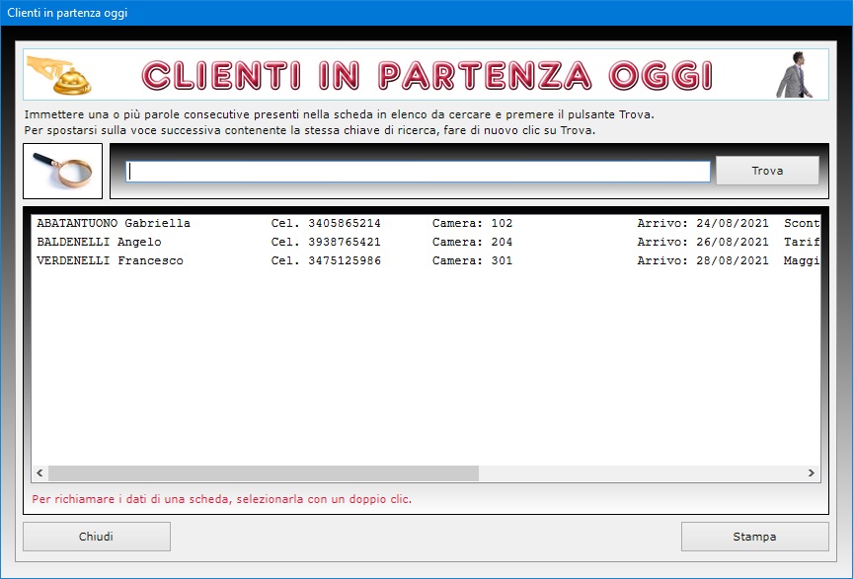This screenshot has width=854, height=579.
Task: Click Arrivo: 28/08/2021 date
Action: (703, 260)
